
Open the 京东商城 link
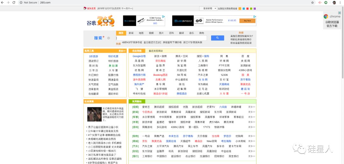pos(160,61)
